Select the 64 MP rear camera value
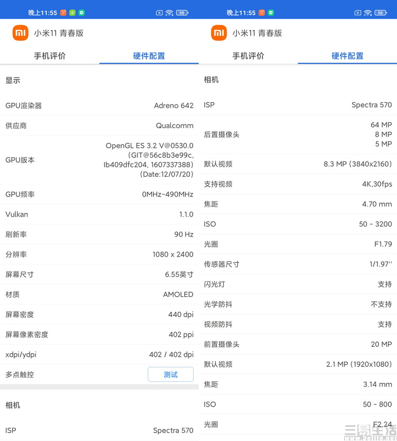This screenshot has height=441, width=397. point(381,124)
